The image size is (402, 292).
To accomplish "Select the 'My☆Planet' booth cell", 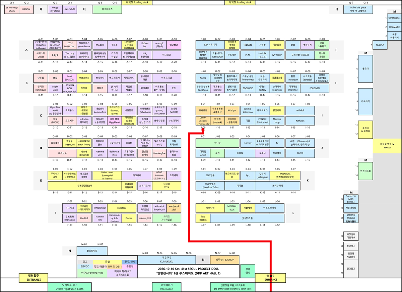I will point(115,120).
